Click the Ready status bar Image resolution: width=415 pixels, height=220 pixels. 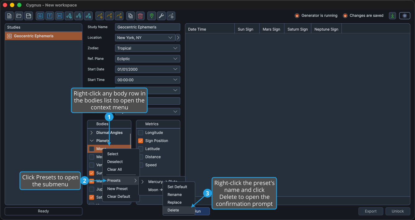click(44, 211)
